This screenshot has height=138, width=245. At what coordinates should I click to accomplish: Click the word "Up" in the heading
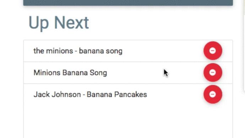point(38,23)
